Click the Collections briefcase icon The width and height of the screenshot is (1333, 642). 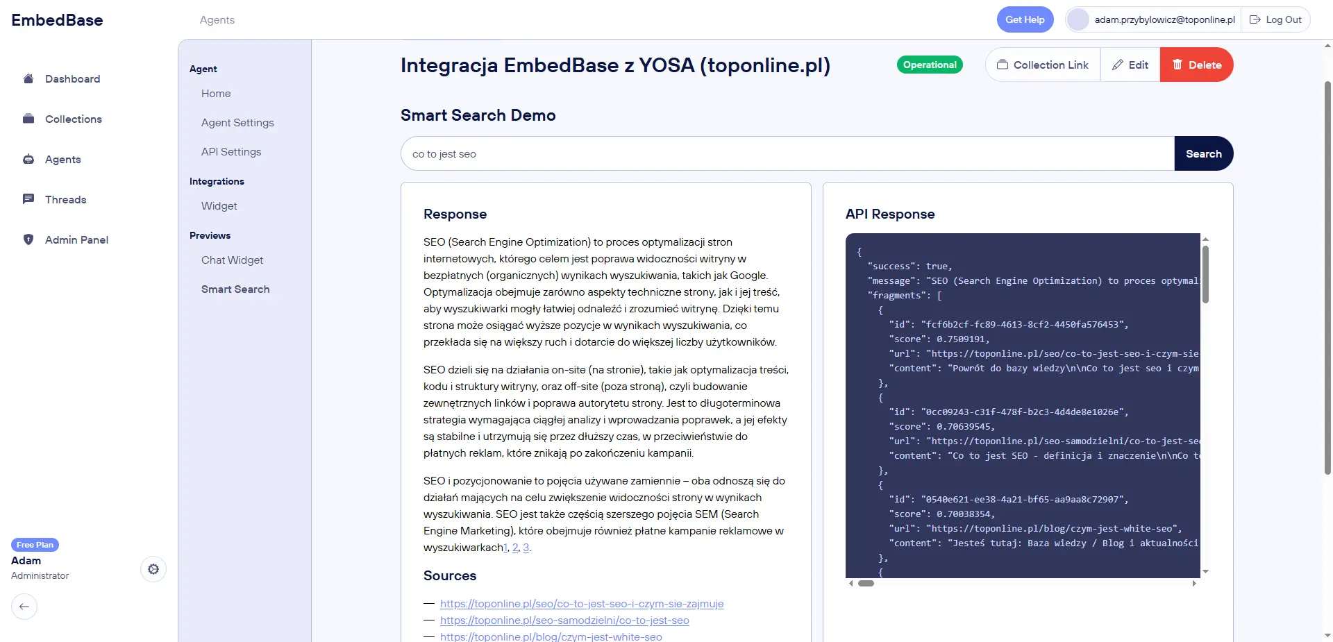(x=28, y=119)
